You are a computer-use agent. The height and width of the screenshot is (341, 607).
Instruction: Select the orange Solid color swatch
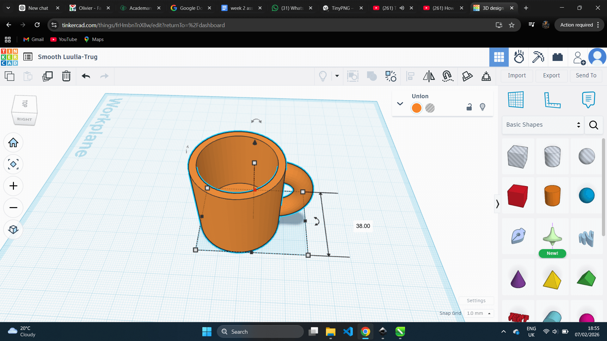click(416, 108)
